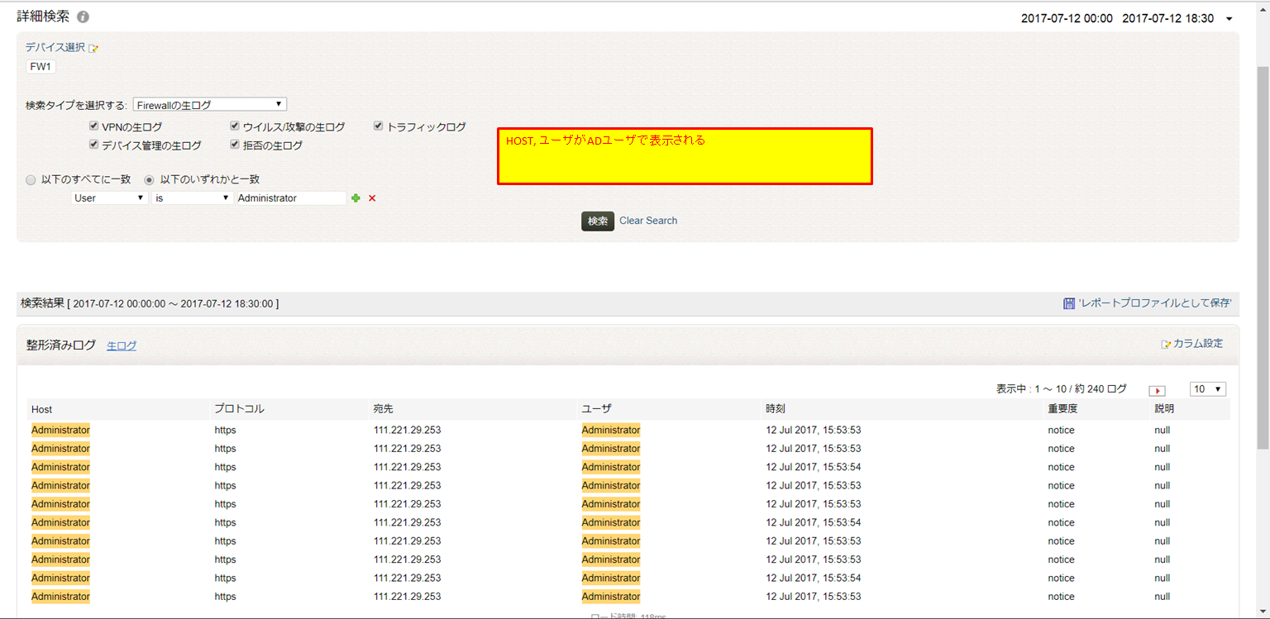Image resolution: width=1270 pixels, height=619 pixels.
Task: Click the 検索 search button
Action: (x=598, y=221)
